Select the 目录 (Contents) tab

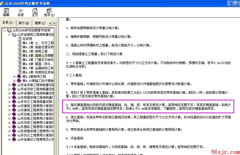8,23
